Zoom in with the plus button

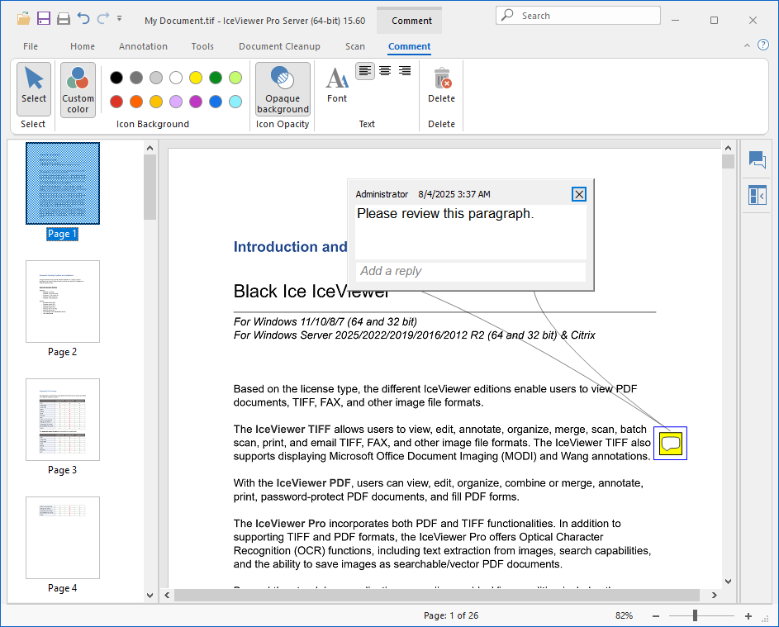coord(748,616)
